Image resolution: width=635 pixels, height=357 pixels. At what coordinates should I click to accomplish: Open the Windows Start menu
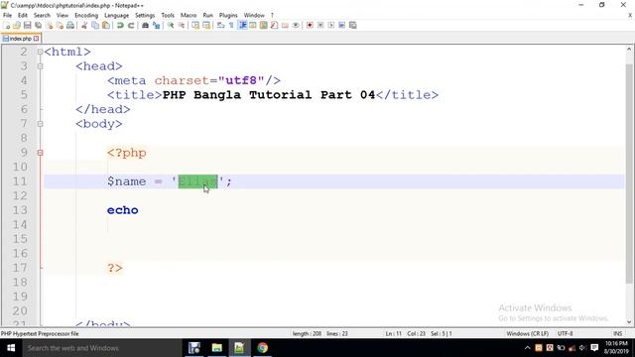coord(11,348)
